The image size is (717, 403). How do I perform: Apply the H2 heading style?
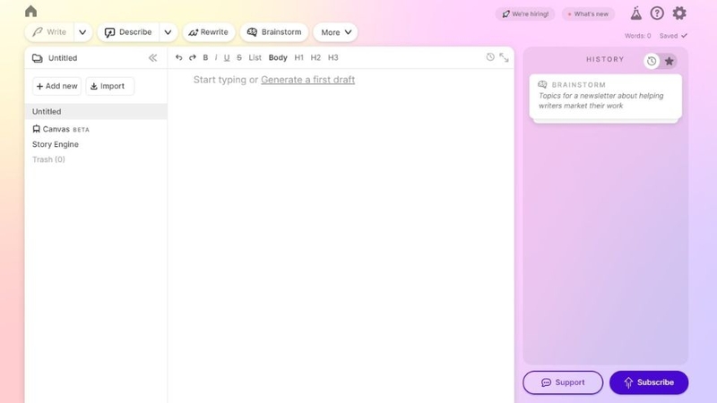click(315, 57)
